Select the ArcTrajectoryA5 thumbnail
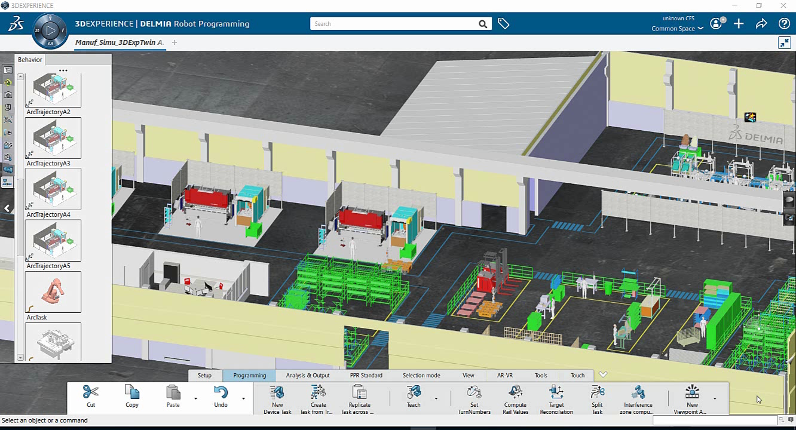Viewport: 796px width, 430px height. [53, 241]
